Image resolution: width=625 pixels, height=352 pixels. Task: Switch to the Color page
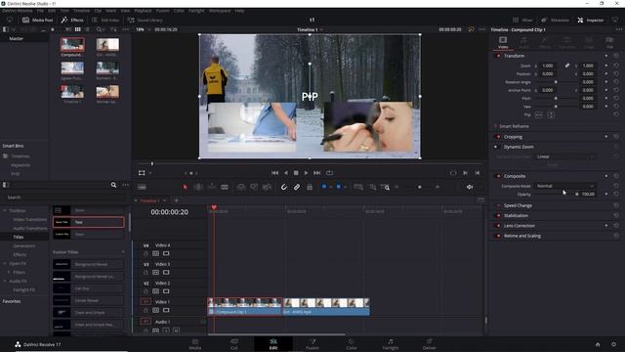tap(352, 344)
